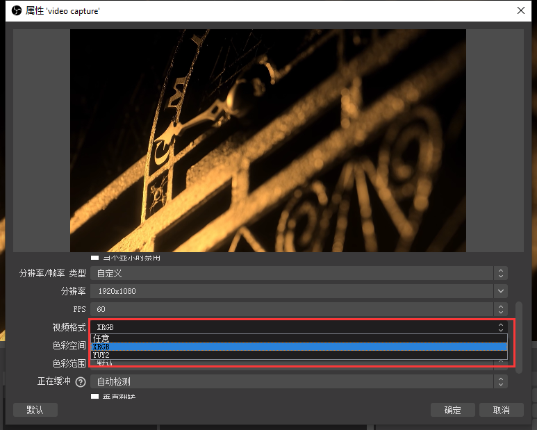Select XRGB option in format list
This screenshot has height=430, width=537.
pyautogui.click(x=299, y=347)
